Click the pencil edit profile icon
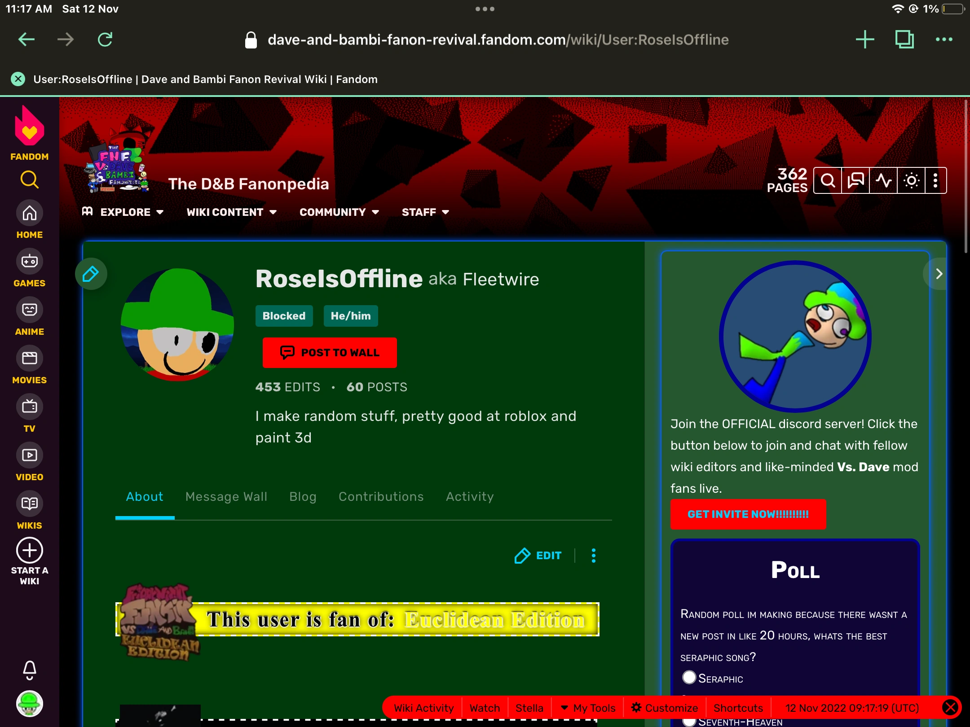The image size is (970, 727). [x=91, y=274]
